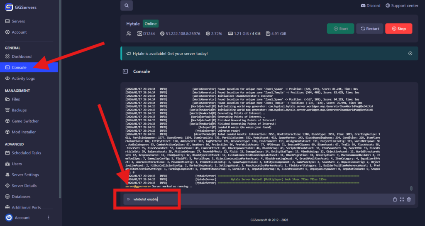Expand the console to fullscreen
Image resolution: width=425 pixels, height=226 pixels.
402,199
